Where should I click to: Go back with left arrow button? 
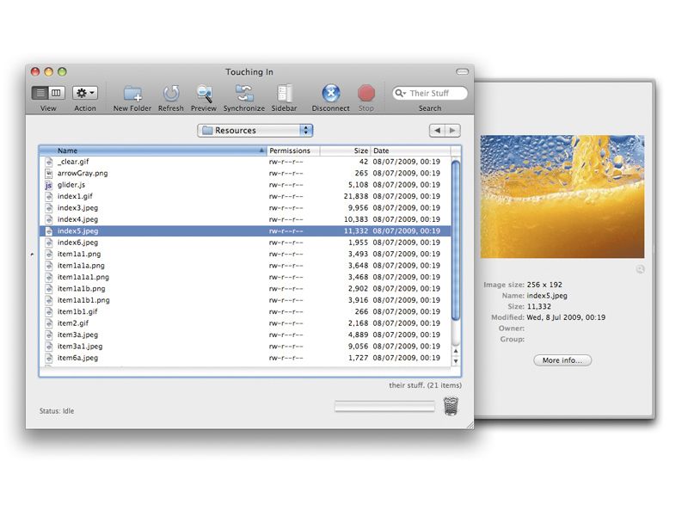pos(437,131)
